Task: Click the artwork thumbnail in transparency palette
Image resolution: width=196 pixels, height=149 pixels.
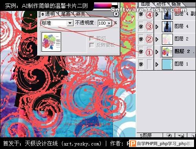Action: pos(51,42)
